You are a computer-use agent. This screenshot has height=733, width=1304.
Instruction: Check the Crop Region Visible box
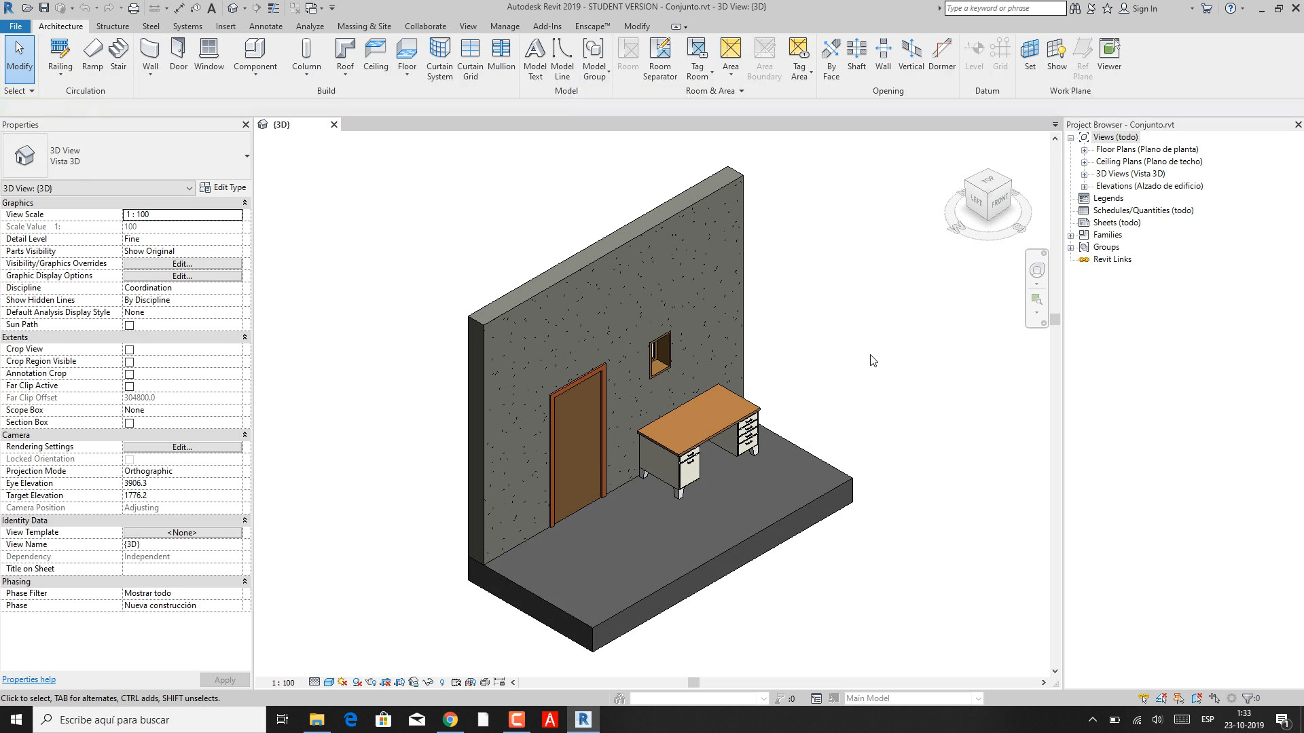pyautogui.click(x=129, y=362)
